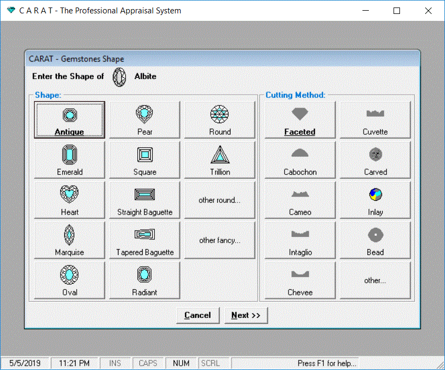Pick the Emerald cut shape
Image resolution: width=445 pixels, height=370 pixels.
tap(70, 160)
